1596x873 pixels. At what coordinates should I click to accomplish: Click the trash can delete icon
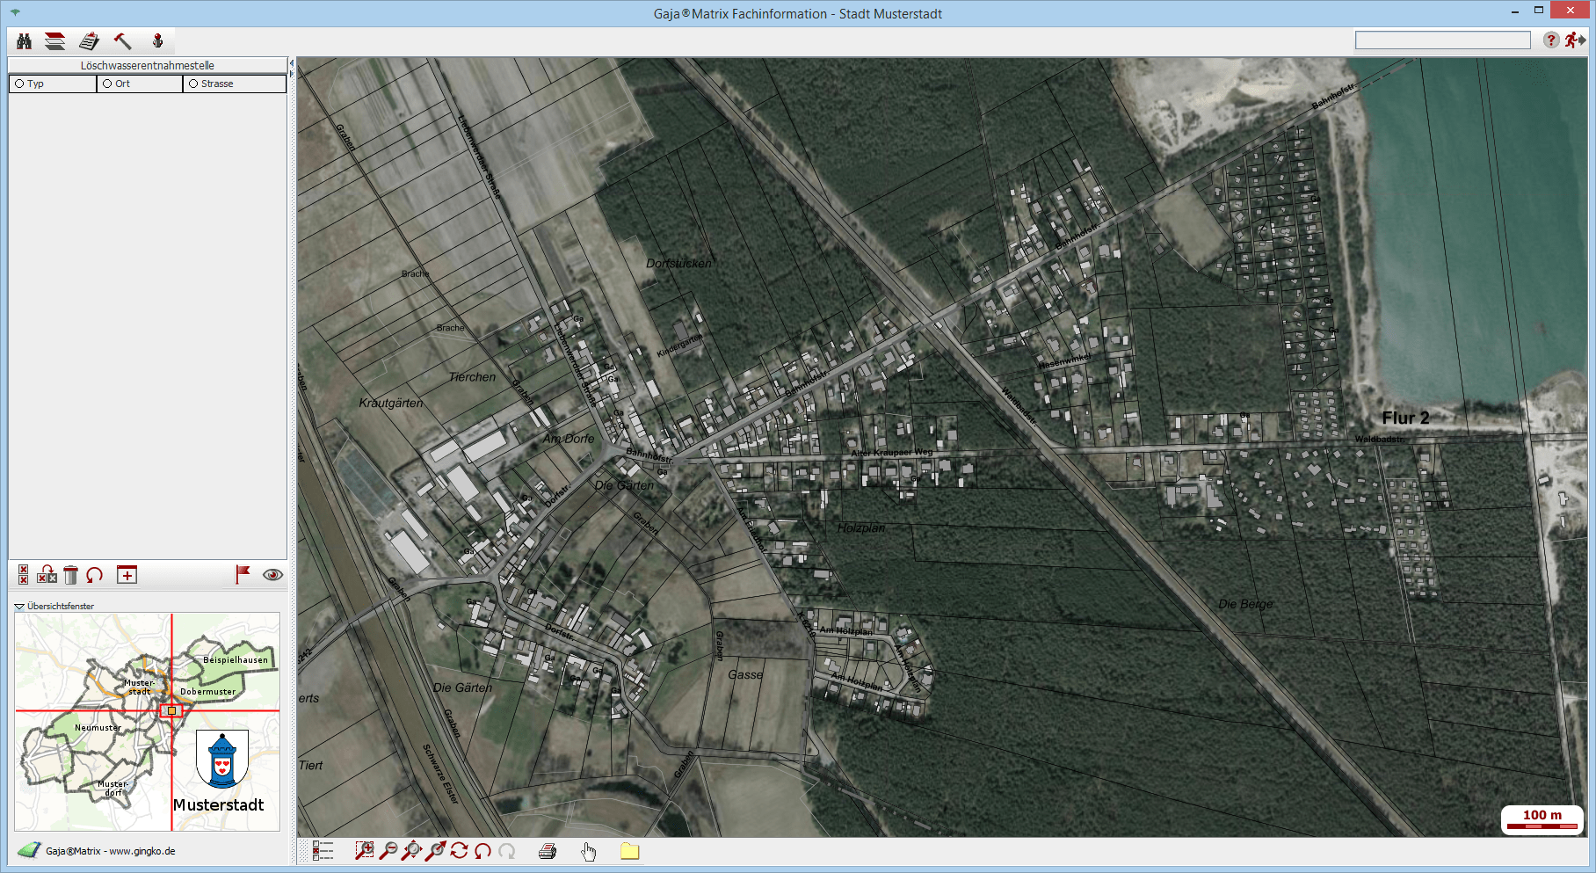(71, 575)
